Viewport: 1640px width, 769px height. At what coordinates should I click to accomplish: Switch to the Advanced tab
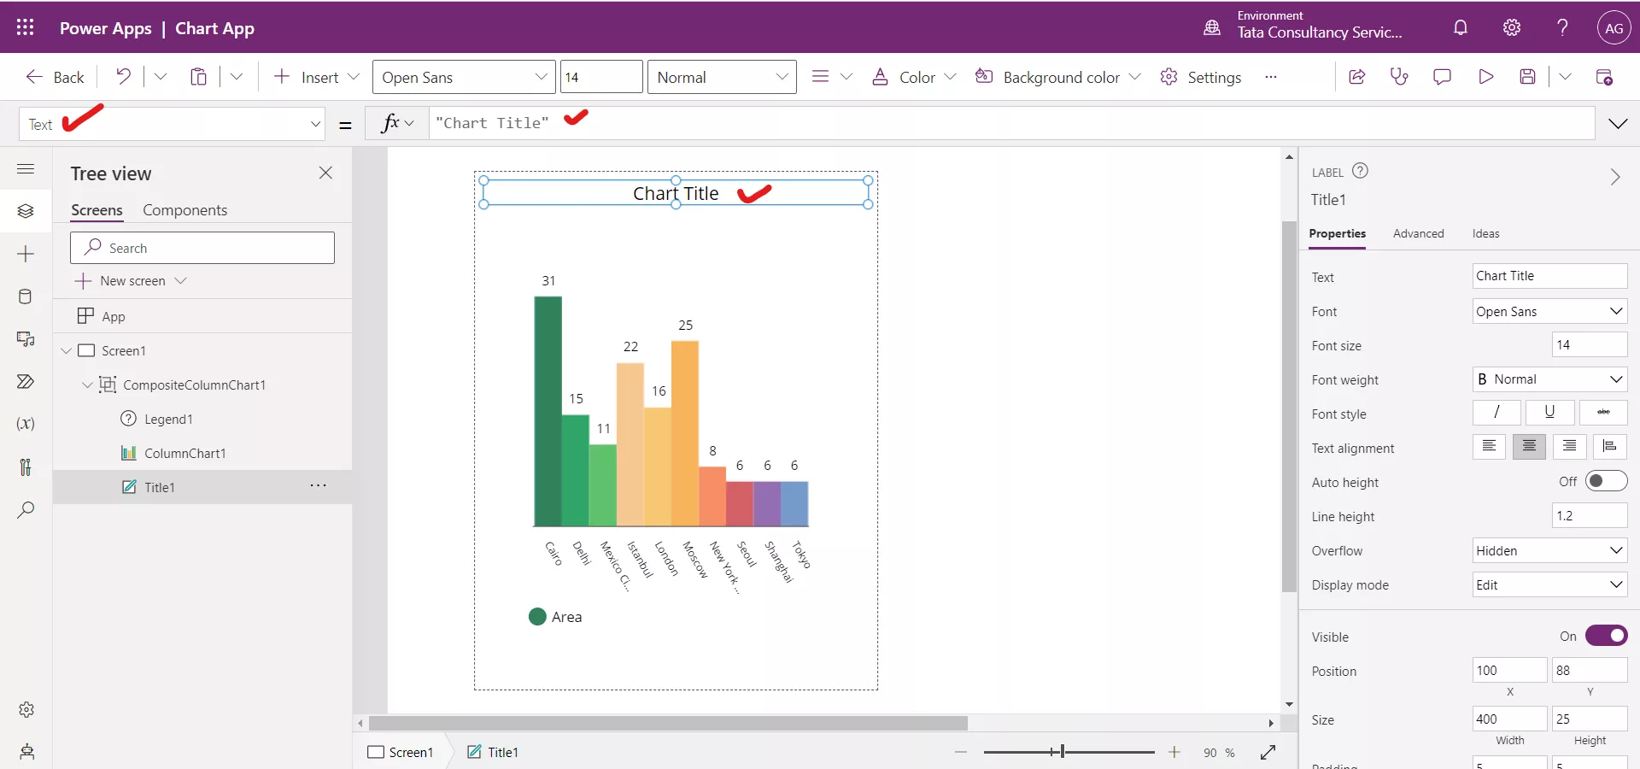tap(1418, 233)
